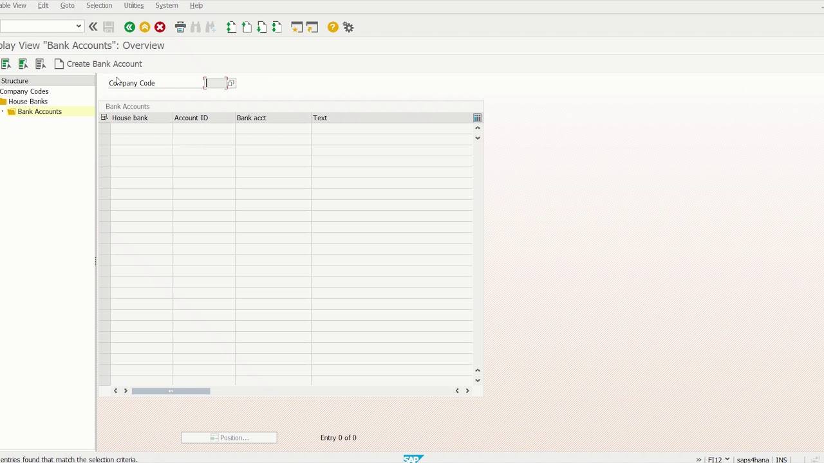Open the Utilities menu
824x463 pixels.
134,5
